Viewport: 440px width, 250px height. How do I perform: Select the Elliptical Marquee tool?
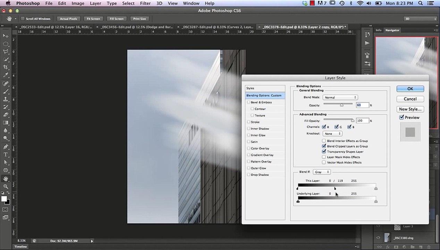point(6,44)
